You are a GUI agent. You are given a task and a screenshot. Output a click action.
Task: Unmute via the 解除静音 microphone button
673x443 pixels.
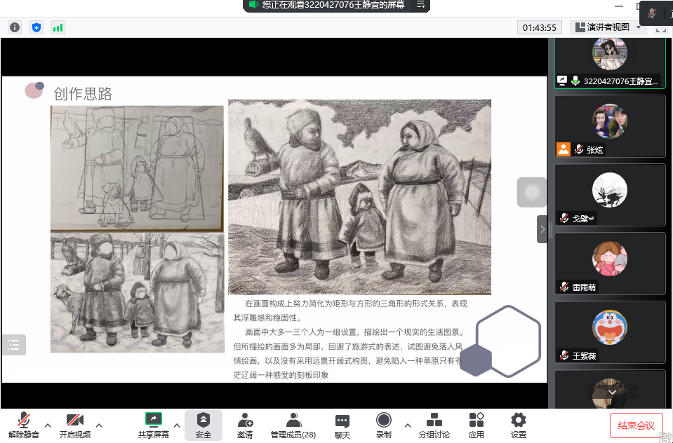pyautogui.click(x=23, y=425)
